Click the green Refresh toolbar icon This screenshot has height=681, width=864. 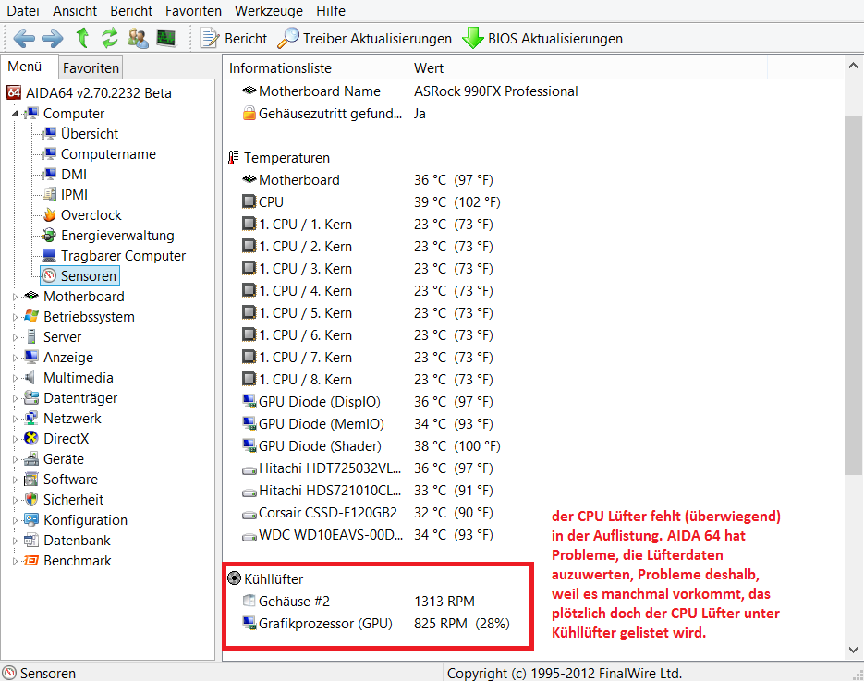110,38
